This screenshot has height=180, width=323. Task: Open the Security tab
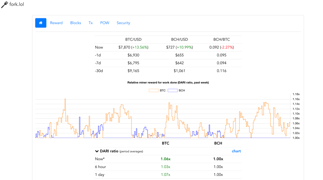(123, 23)
